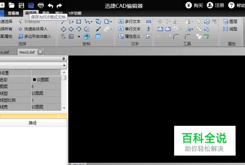Select the Point draw tool
The image size is (245, 165).
tap(79, 37)
